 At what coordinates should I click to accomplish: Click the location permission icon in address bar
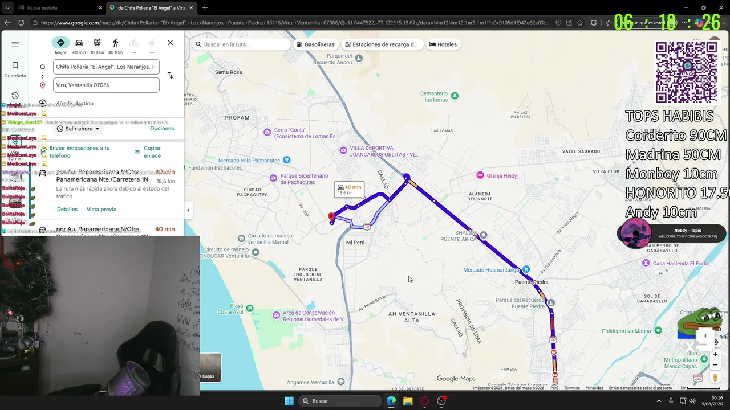click(558, 23)
